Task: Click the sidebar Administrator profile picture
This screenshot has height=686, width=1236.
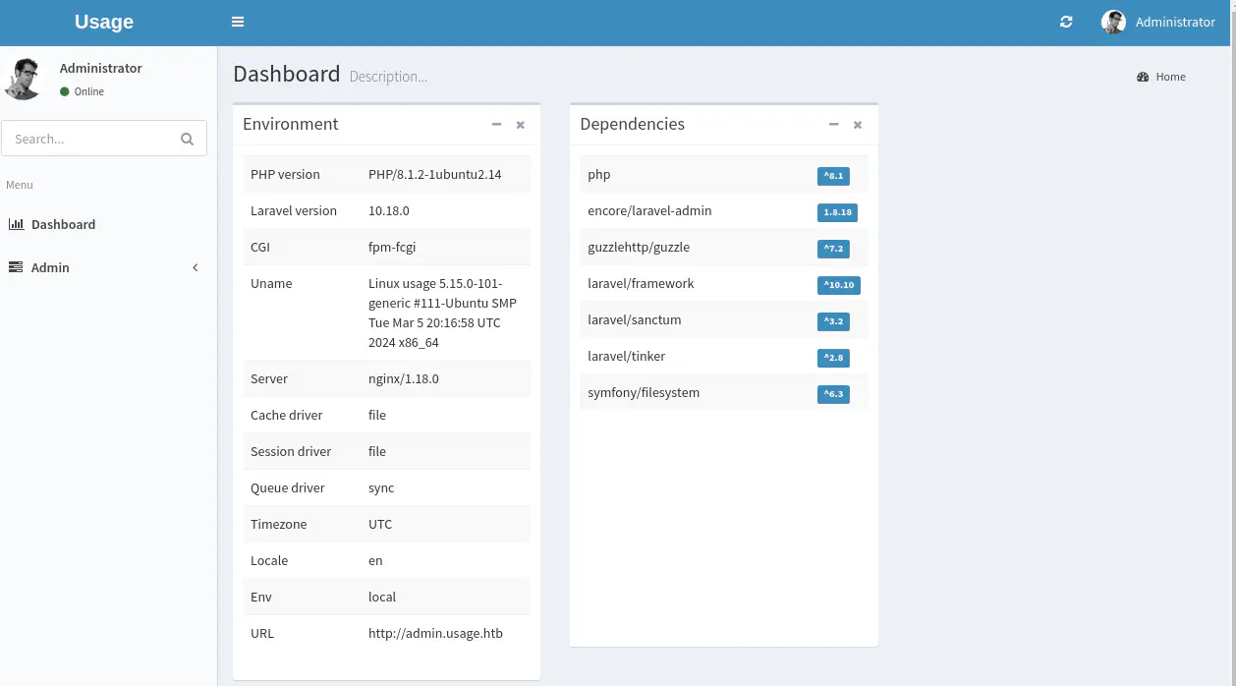Action: click(24, 79)
